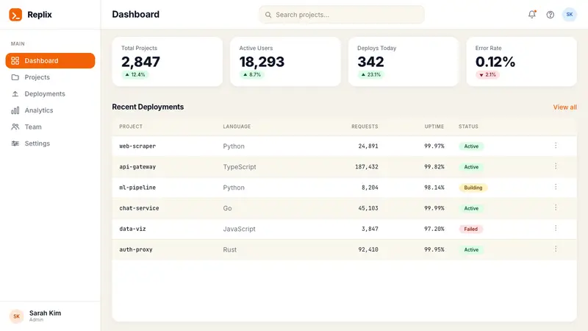This screenshot has width=588, height=331.
Task: Click the 92,410 requests value
Action: click(x=368, y=249)
